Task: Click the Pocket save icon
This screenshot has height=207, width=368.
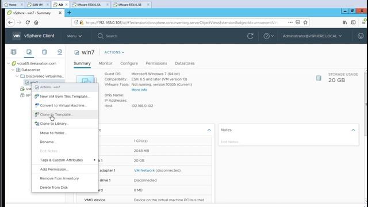Action: pos(298,22)
